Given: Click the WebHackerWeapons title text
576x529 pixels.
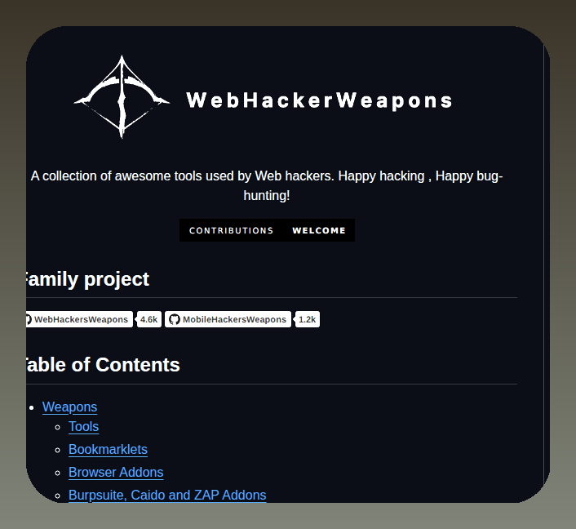Looking at the screenshot, I should click(x=319, y=100).
